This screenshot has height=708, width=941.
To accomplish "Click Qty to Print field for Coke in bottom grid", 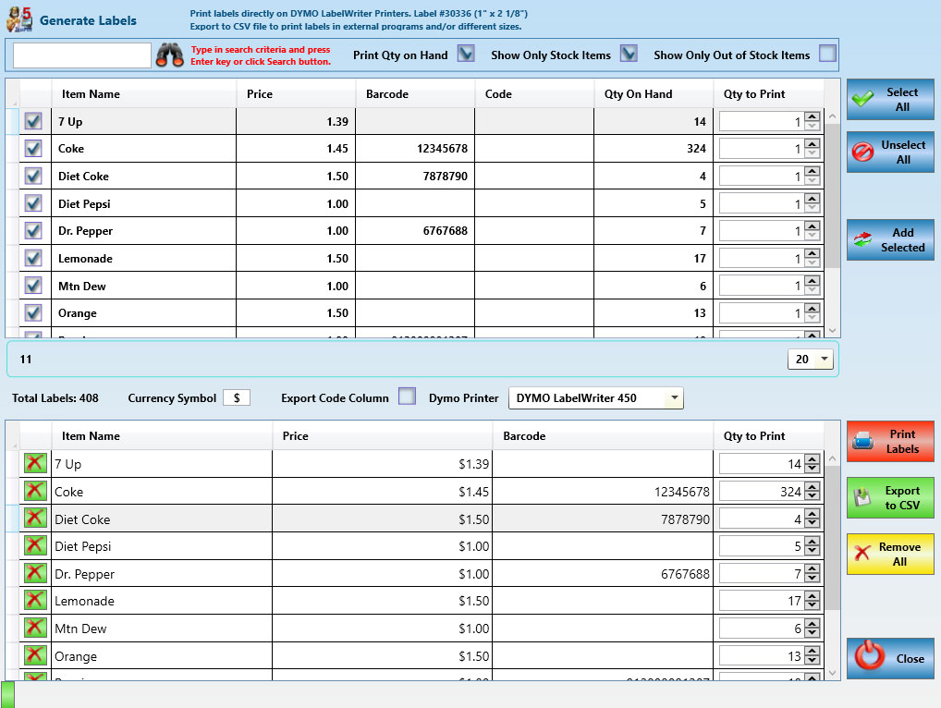I will [761, 492].
